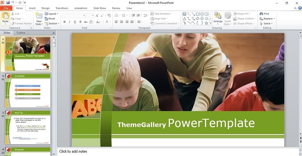302x156 pixels.
Task: Toggle italic formatting
Action: 70,22
